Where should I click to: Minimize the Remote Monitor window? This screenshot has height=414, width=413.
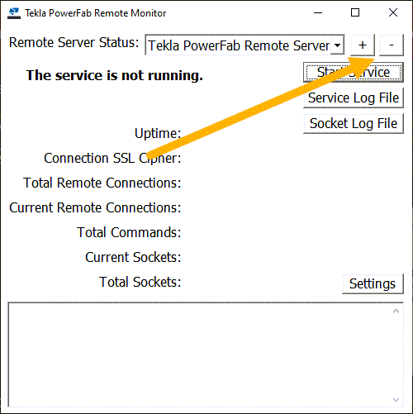pos(318,13)
